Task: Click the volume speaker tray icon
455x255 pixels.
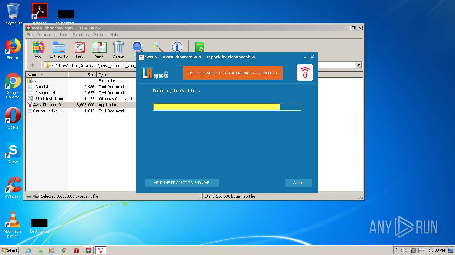Action: [x=404, y=250]
